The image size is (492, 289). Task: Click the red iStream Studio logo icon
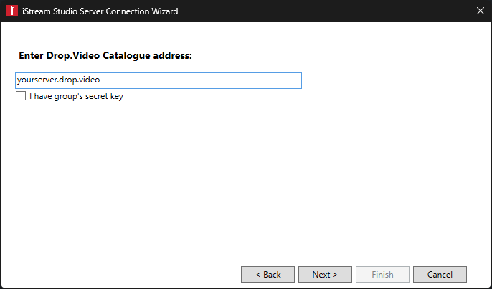point(12,11)
